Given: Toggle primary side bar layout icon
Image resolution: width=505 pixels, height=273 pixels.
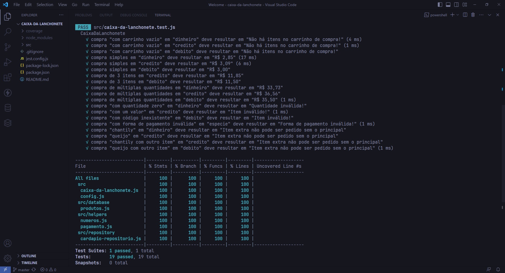Looking at the screenshot, I should point(440,5).
